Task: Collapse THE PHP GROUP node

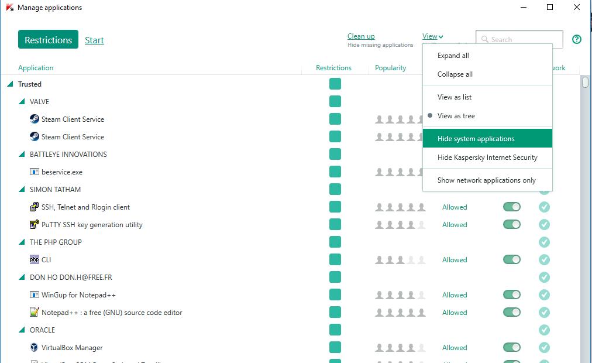Action: pos(22,242)
